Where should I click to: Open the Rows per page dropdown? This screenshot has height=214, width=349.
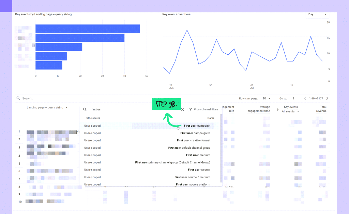click(x=267, y=98)
